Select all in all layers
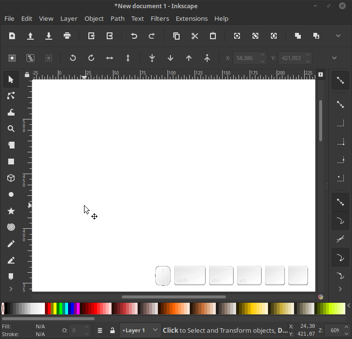352x339 pixels. point(30,58)
